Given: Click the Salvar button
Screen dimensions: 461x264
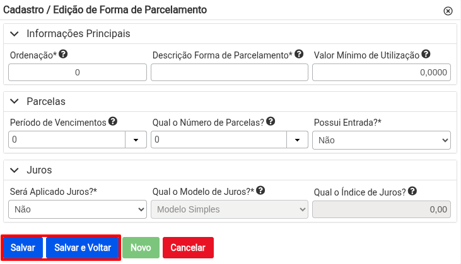Looking at the screenshot, I should (x=23, y=248).
